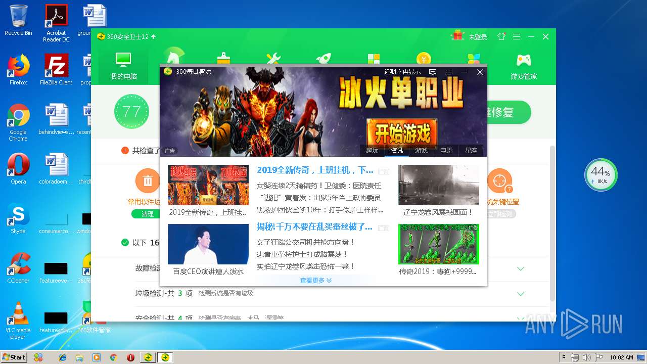Image resolution: width=647 pixels, height=364 pixels.
Task: Click the 360 main window vertical scrollbar
Action: tap(552, 222)
